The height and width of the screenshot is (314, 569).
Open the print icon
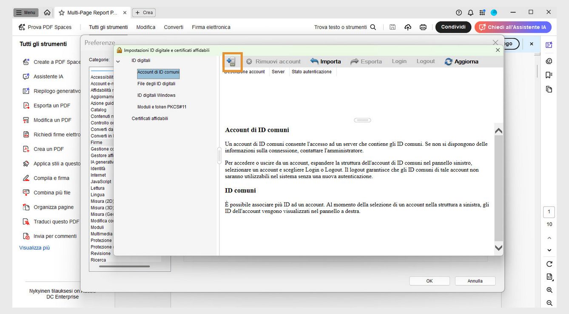(x=423, y=27)
